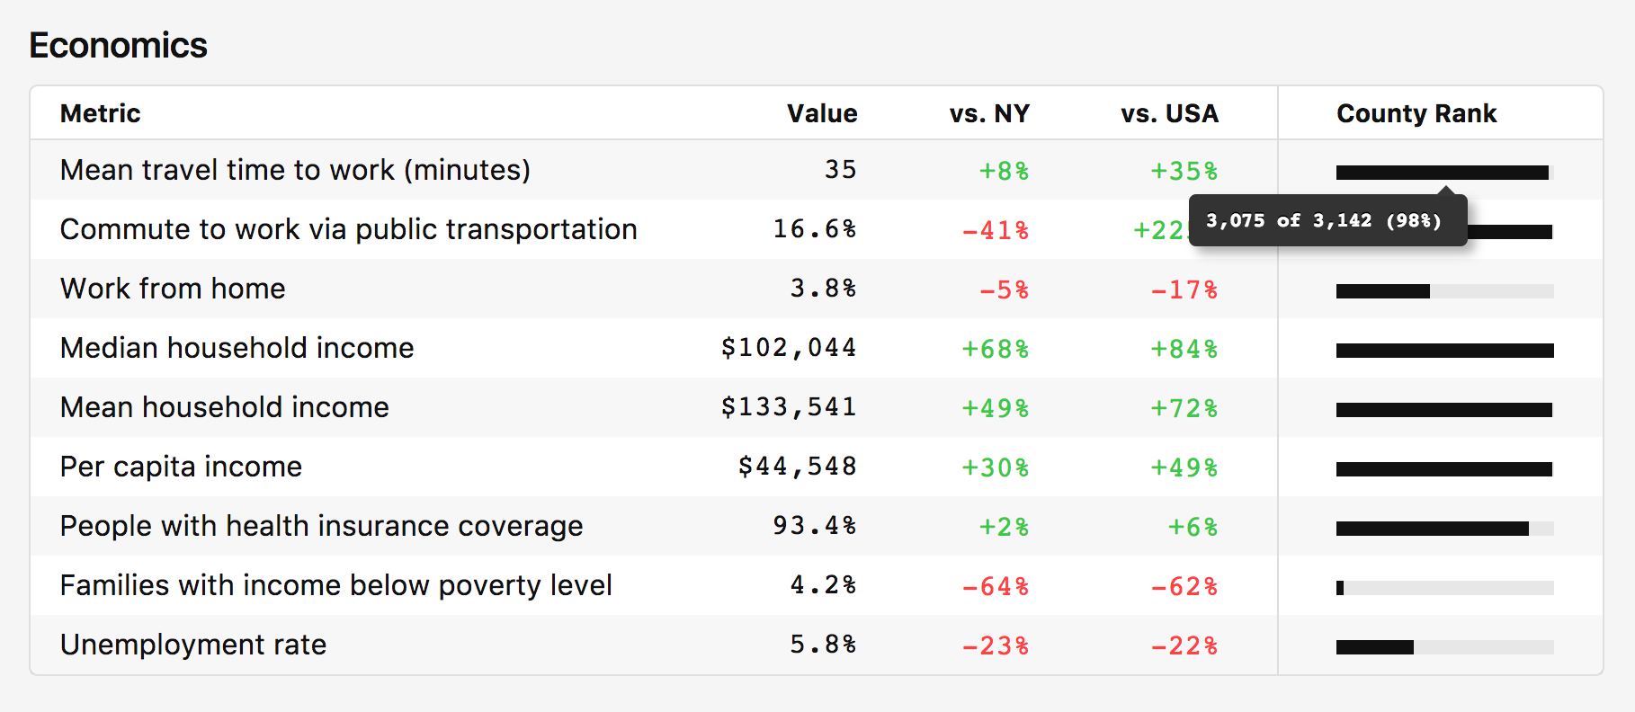The image size is (1635, 712).
Task: Select the Mean household income row
Action: point(224,407)
